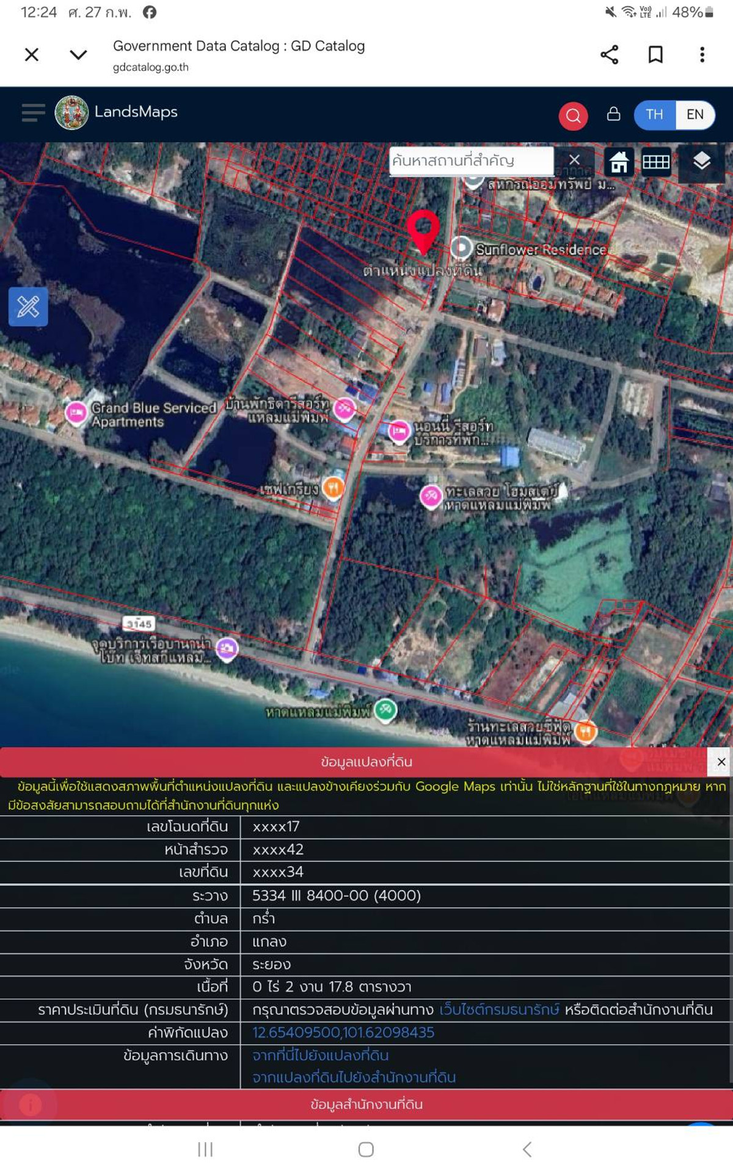733x1172 pixels.
Task: Tap the red search icon button
Action: tap(573, 115)
